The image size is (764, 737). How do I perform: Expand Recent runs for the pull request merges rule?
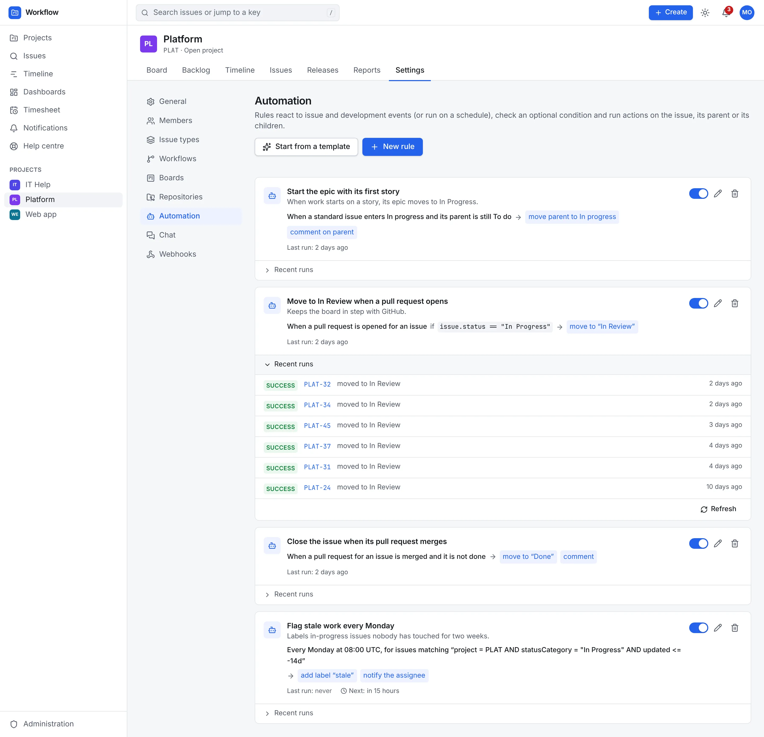pos(502,594)
